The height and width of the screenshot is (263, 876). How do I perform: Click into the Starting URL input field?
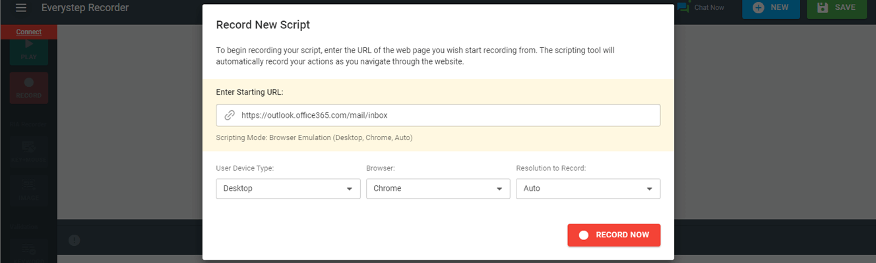(x=438, y=115)
